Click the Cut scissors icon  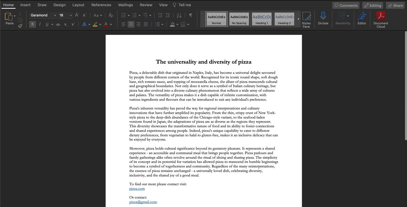(x=20, y=14)
